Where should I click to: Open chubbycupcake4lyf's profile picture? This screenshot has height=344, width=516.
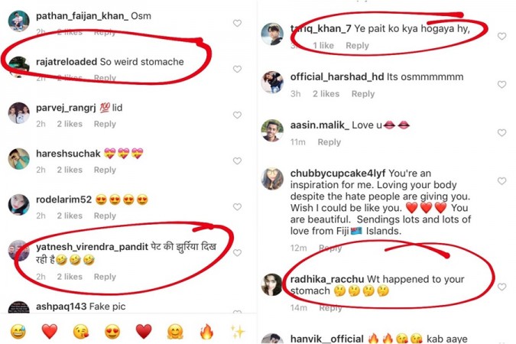272,179
